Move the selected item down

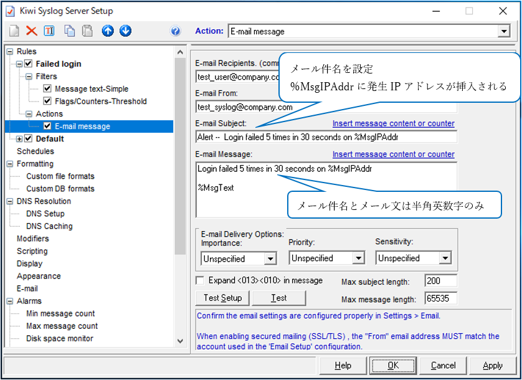click(x=125, y=31)
